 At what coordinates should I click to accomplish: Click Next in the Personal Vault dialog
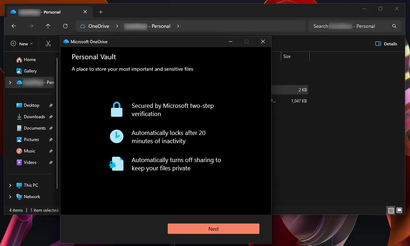tap(213, 229)
